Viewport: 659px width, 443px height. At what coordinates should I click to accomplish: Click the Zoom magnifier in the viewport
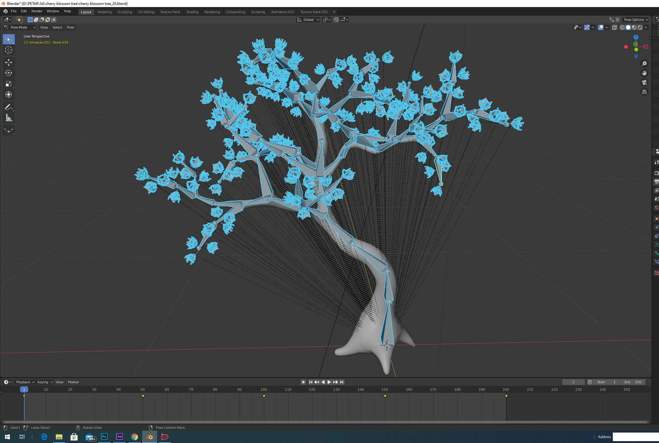(645, 63)
